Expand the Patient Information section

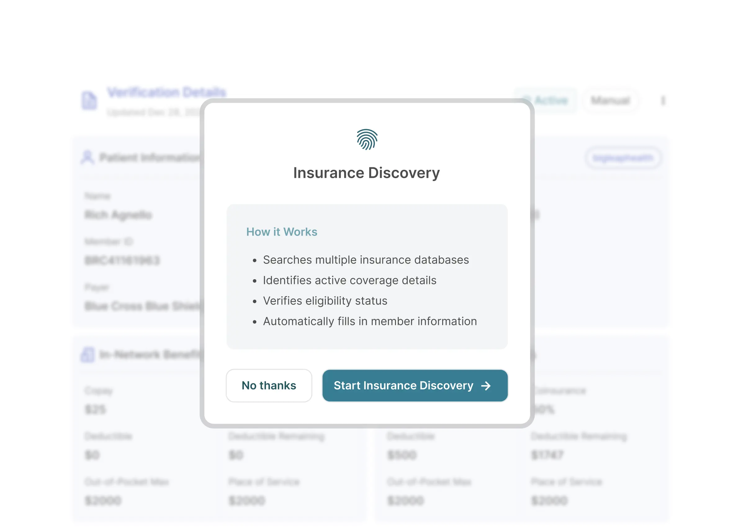(x=136, y=157)
